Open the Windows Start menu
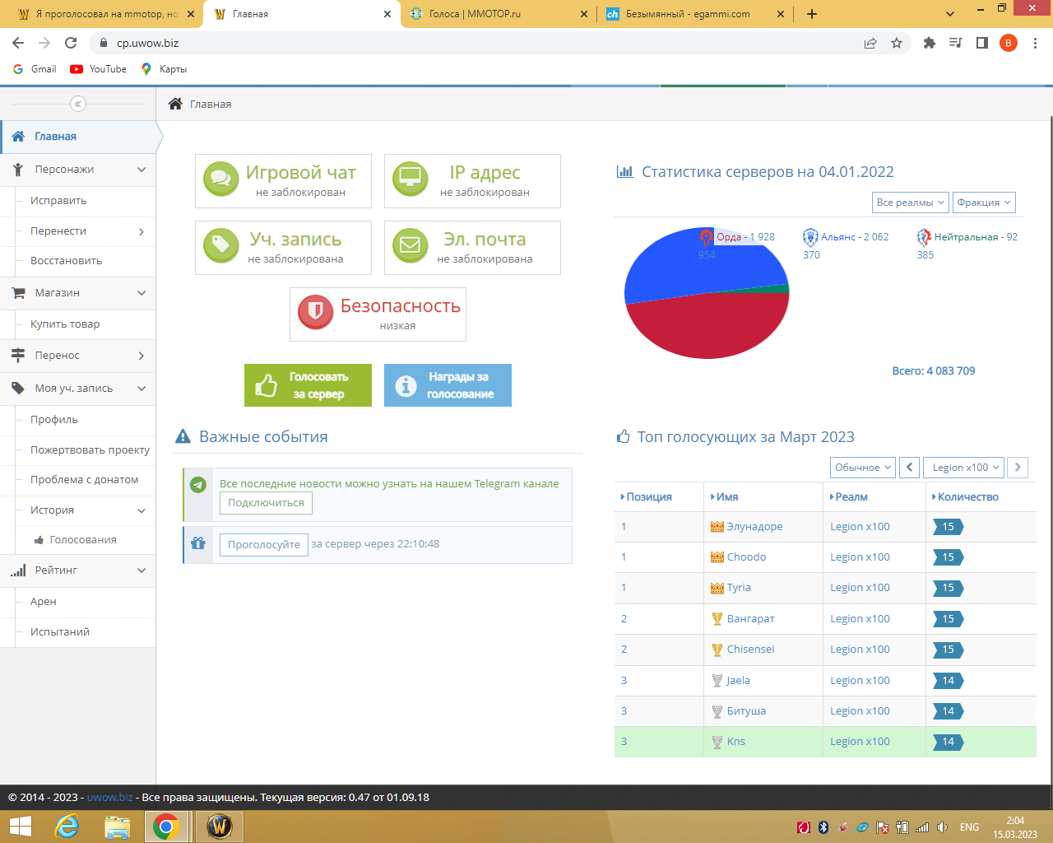This screenshot has width=1053, height=843. [20, 827]
